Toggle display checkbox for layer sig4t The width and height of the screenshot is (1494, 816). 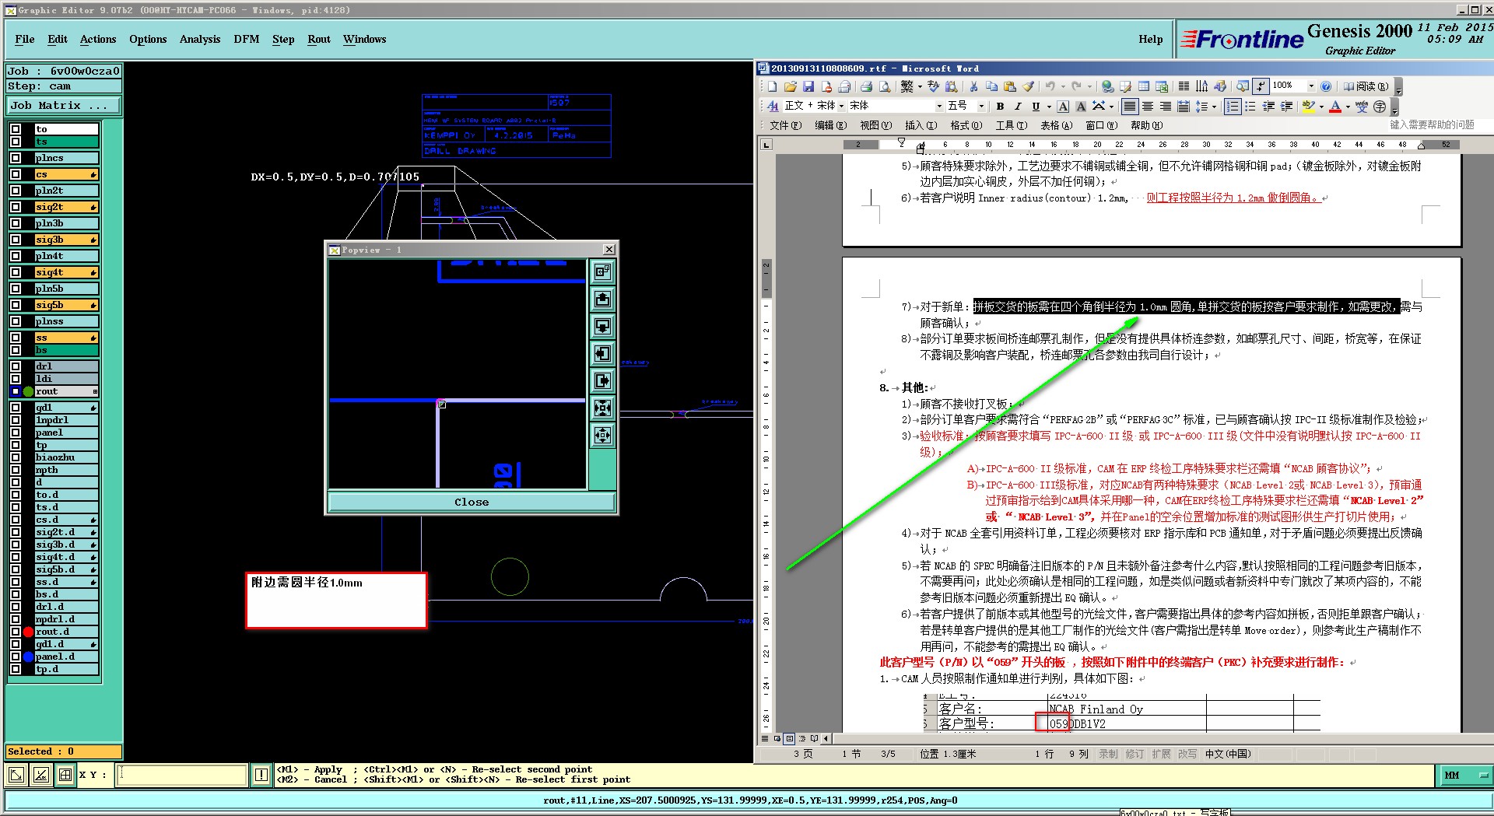(x=16, y=272)
